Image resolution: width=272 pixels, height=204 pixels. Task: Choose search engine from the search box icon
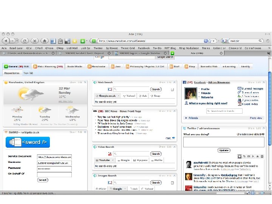click(x=224, y=41)
